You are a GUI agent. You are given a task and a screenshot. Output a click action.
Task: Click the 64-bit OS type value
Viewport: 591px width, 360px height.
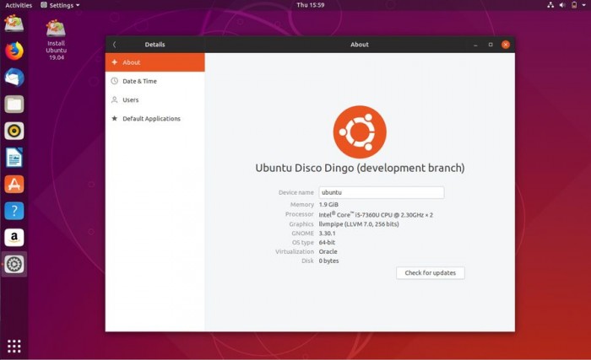(x=327, y=243)
